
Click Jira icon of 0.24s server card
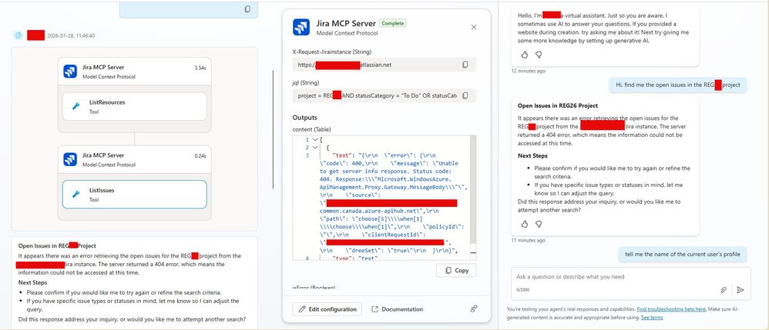pyautogui.click(x=70, y=159)
